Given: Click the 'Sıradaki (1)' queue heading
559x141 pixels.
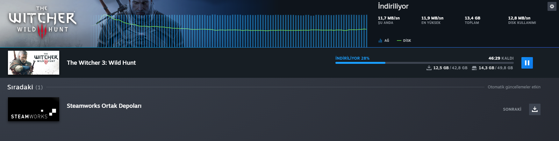Looking at the screenshot, I should pos(25,87).
